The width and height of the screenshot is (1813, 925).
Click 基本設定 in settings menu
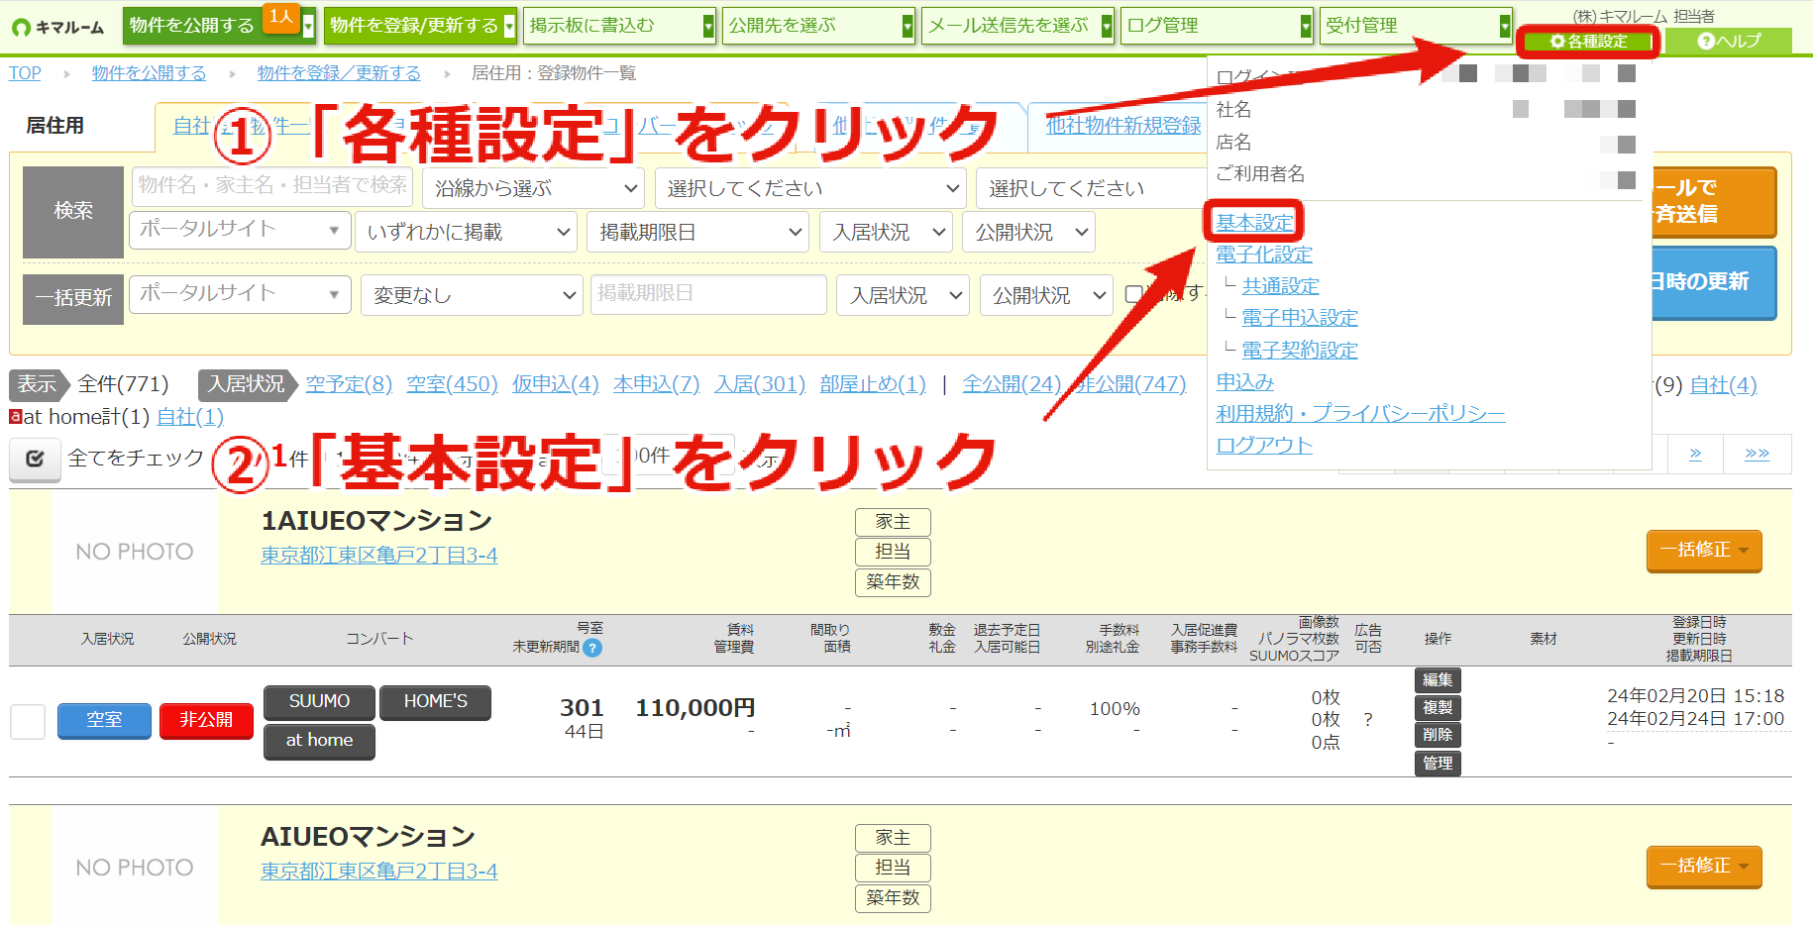click(x=1255, y=222)
